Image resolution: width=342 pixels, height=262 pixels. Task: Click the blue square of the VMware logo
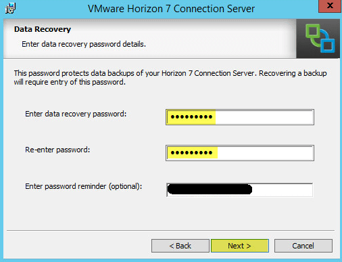click(x=328, y=45)
